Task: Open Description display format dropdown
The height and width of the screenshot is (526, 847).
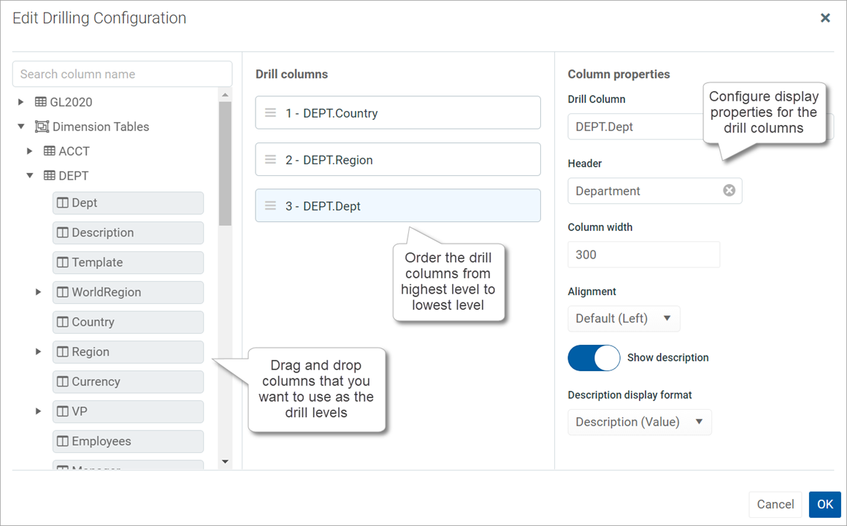Action: [639, 422]
